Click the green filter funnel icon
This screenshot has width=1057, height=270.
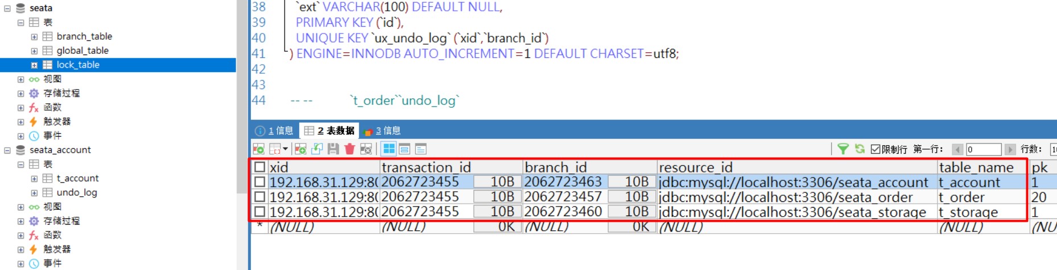coord(843,149)
